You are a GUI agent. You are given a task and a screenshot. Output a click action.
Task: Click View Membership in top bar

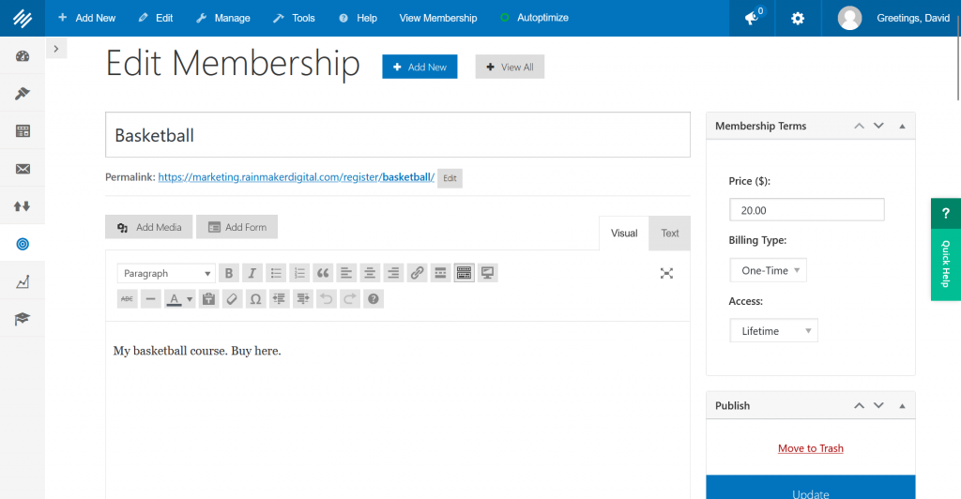(438, 19)
